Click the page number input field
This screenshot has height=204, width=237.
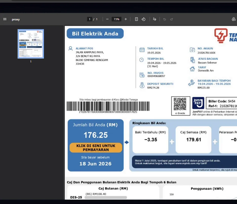(90, 19)
